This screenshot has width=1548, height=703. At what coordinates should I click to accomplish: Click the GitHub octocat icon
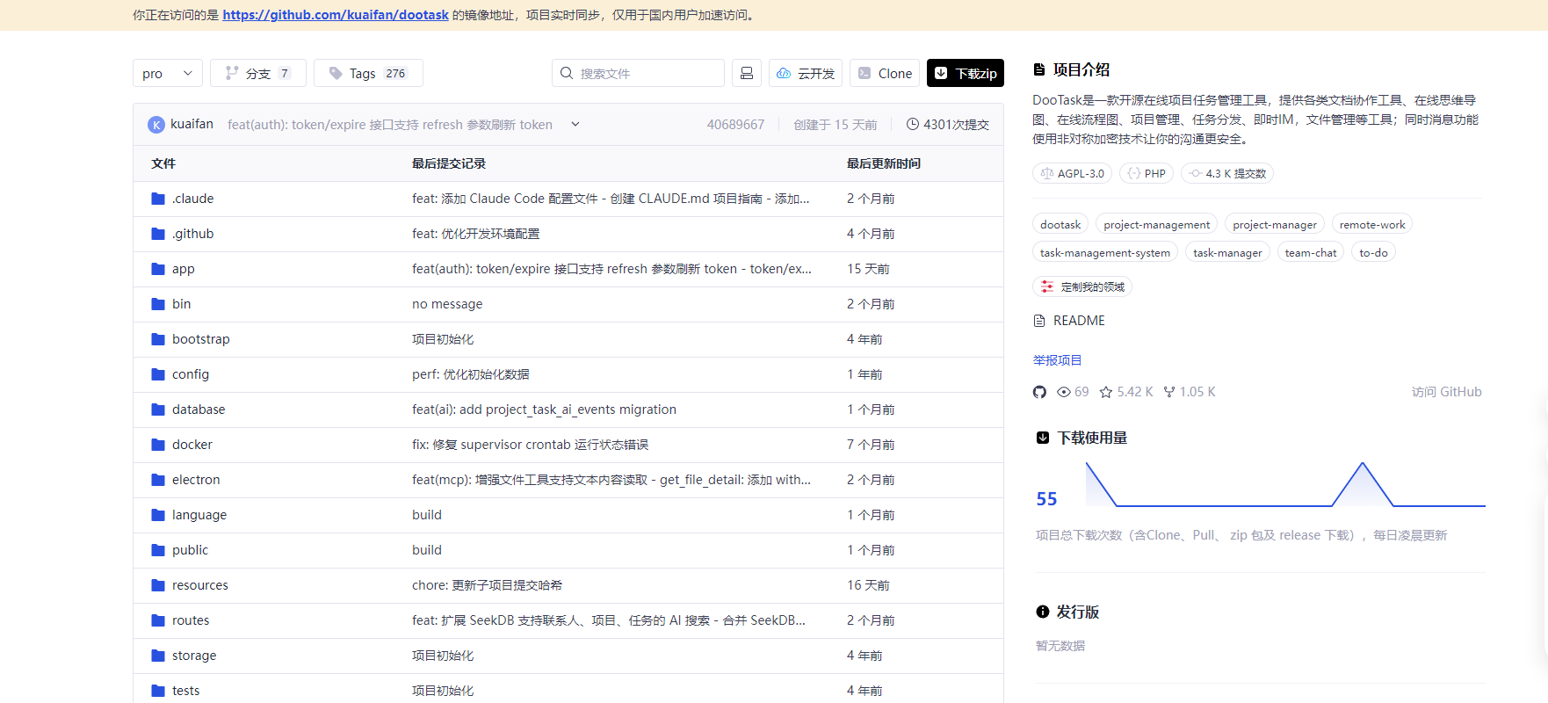(1040, 392)
